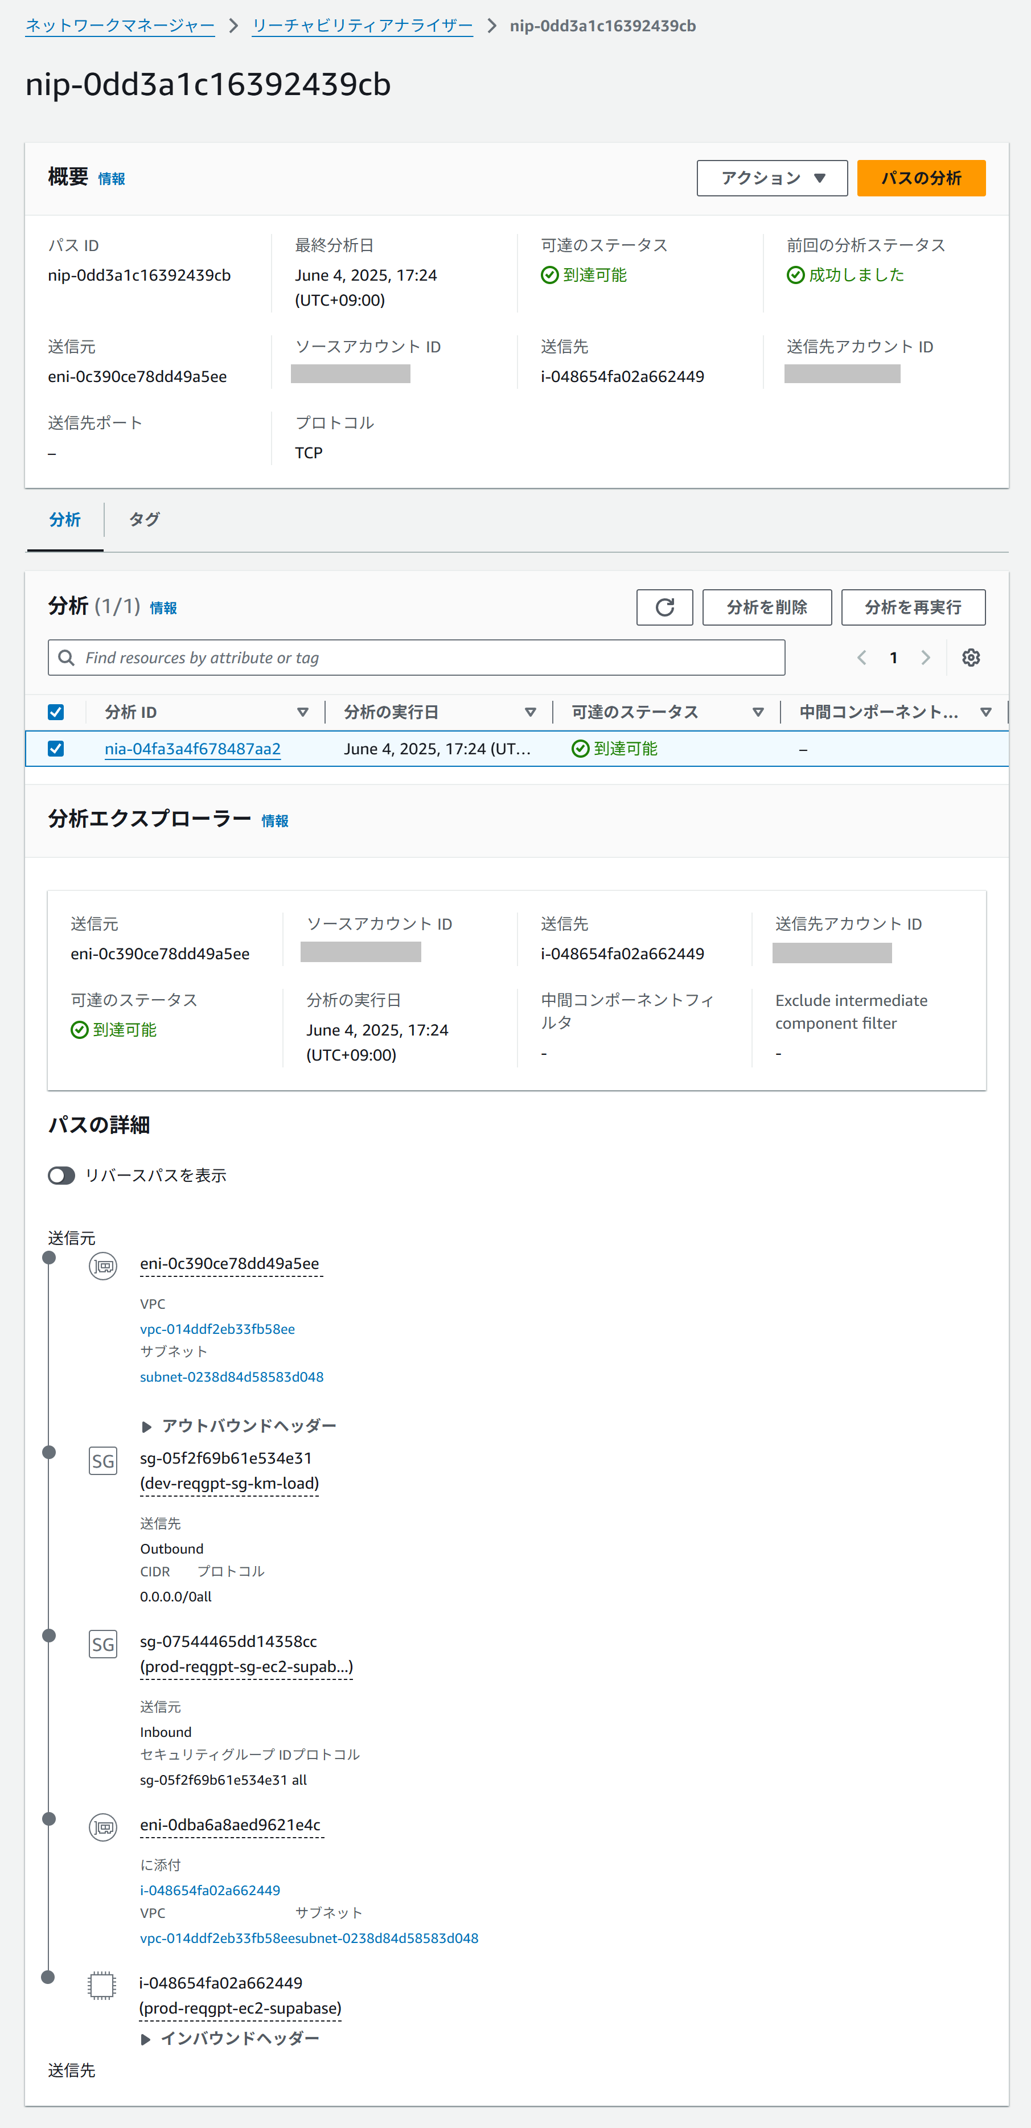Click the パスの分析 button
This screenshot has height=2128, width=1031.
[x=921, y=178]
